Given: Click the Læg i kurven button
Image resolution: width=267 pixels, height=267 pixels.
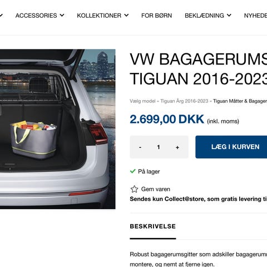Looking at the screenshot, I should (231, 147).
